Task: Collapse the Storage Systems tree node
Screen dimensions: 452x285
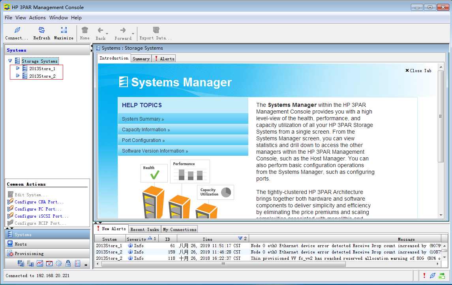Action: click(10, 61)
